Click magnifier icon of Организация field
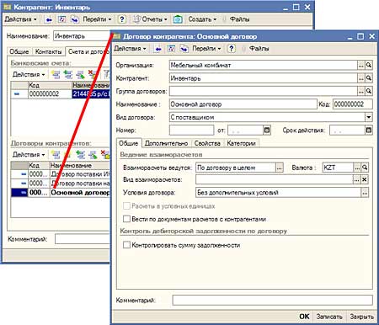This screenshot has width=379, height=325. point(369,66)
